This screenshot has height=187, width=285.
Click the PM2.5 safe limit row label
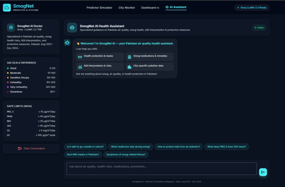click(10, 112)
